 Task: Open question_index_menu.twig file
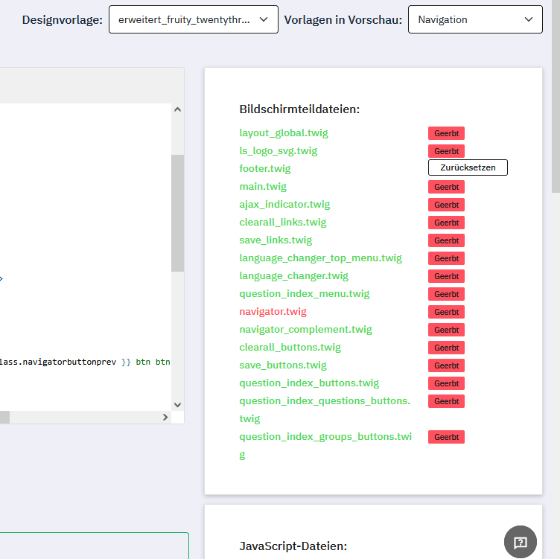point(304,294)
